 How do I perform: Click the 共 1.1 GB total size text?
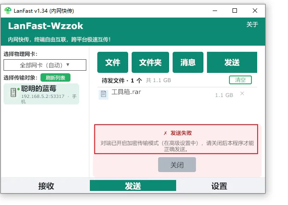tap(159, 80)
